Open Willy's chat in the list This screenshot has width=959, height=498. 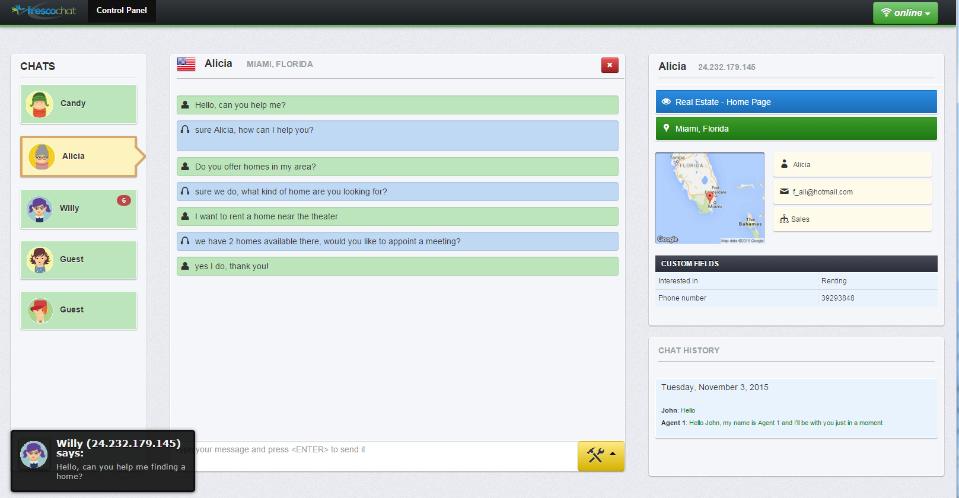[78, 209]
